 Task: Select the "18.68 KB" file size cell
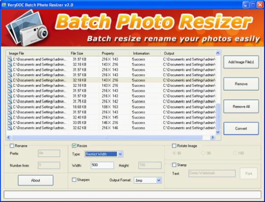click(x=80, y=107)
